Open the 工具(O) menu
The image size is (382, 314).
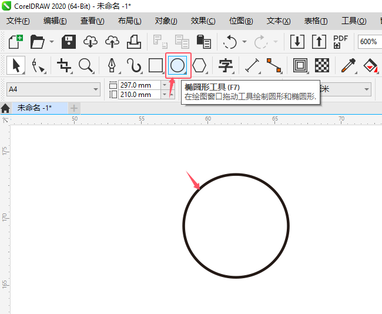(x=354, y=21)
